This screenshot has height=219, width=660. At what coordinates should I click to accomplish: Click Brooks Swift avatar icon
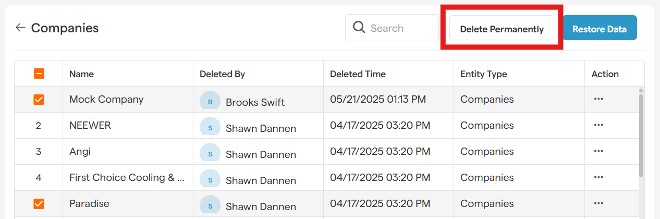210,101
